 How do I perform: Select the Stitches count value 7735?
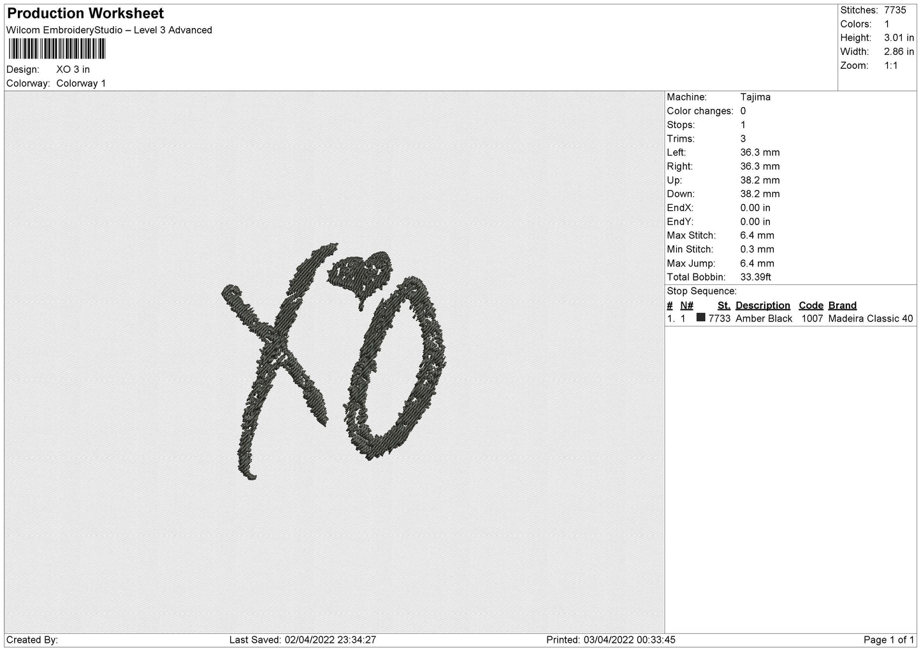(894, 10)
